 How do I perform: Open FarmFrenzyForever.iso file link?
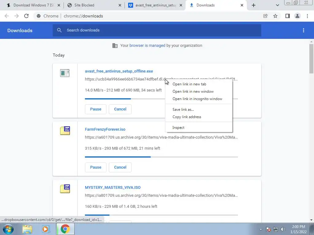(105, 129)
